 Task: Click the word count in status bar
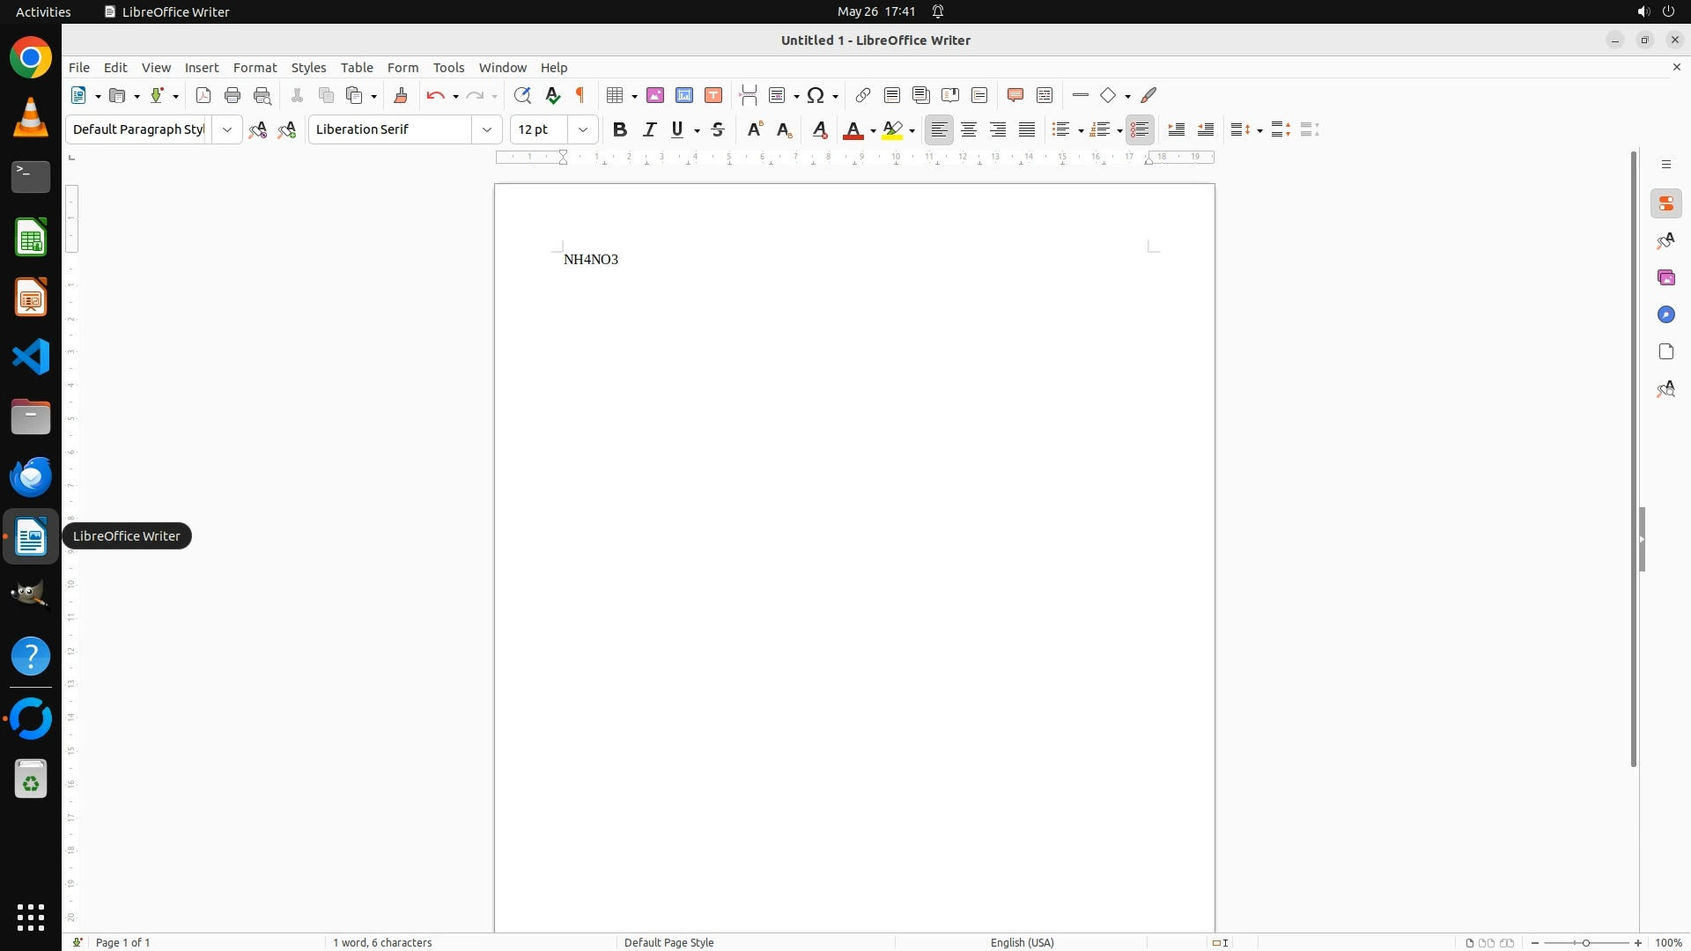(382, 942)
